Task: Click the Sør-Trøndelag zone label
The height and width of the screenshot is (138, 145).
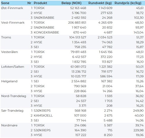Action: 12,111
